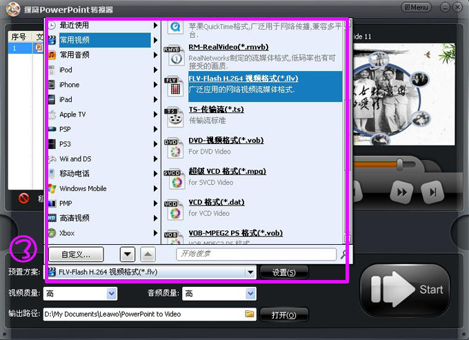Open the 音频质量 dropdown
The width and height of the screenshot is (469, 340).
click(250, 294)
